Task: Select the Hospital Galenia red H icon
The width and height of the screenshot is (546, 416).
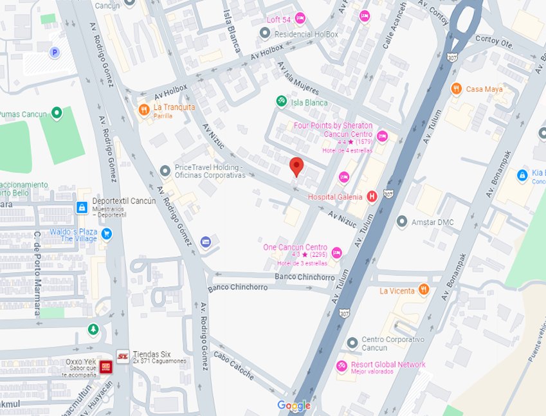Action: tap(372, 196)
